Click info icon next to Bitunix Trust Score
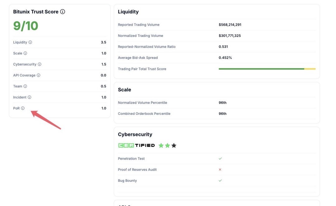 63,12
